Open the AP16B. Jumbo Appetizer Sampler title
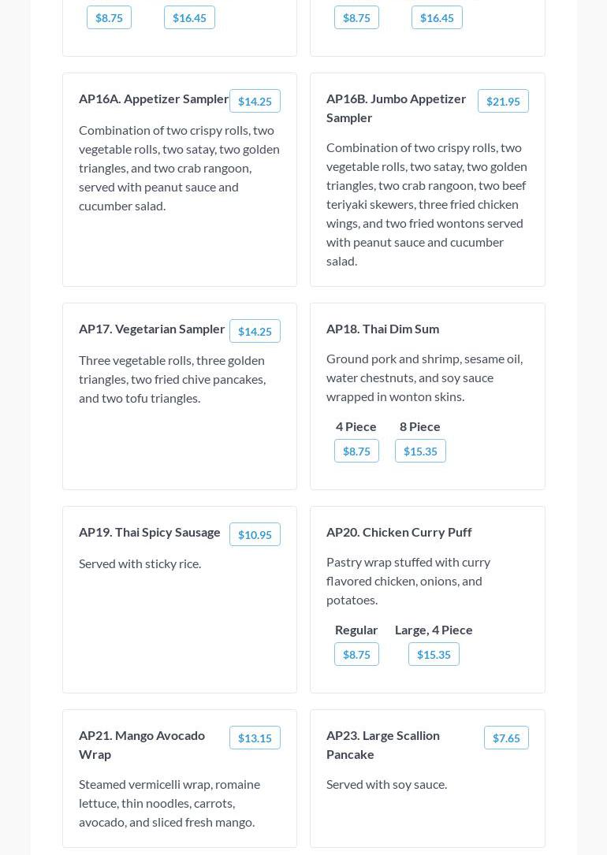 click(x=396, y=108)
